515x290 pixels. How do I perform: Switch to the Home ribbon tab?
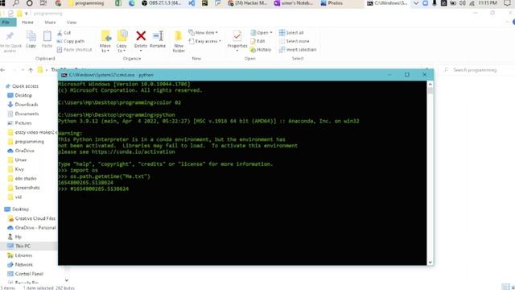[27, 23]
